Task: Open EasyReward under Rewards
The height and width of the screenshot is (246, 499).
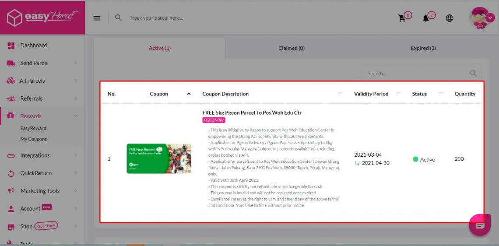Action: click(33, 128)
